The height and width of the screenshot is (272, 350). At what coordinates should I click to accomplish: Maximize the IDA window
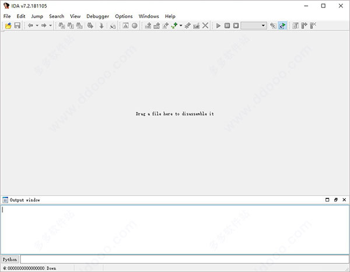[x=323, y=6]
